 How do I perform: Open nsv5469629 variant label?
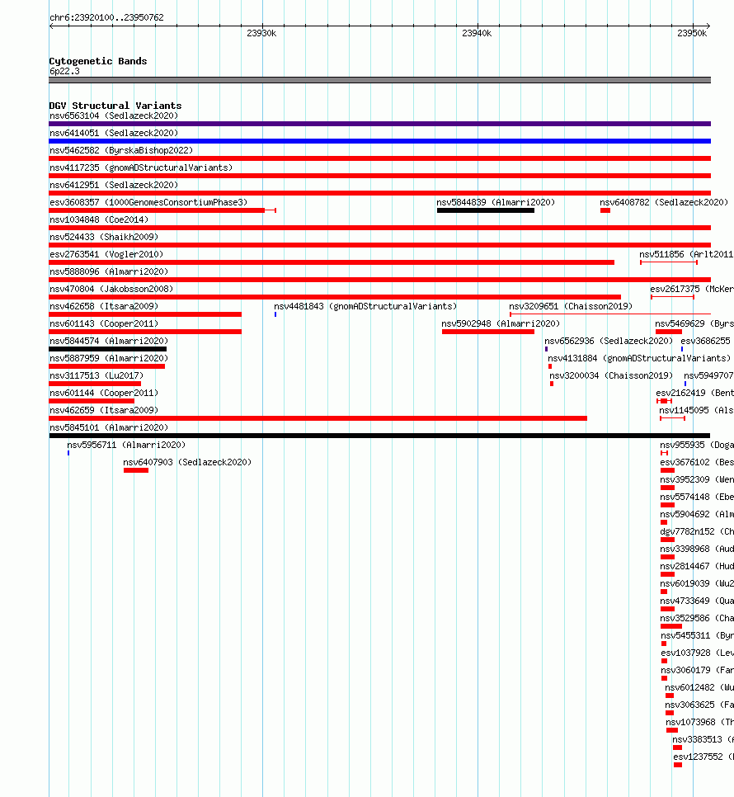(694, 323)
